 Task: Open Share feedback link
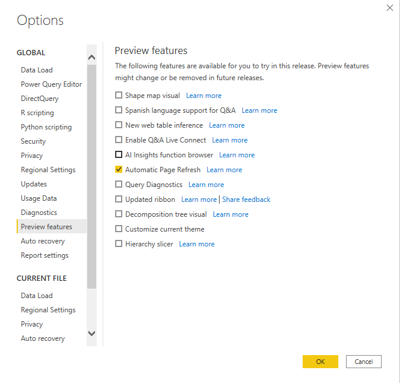click(x=246, y=200)
